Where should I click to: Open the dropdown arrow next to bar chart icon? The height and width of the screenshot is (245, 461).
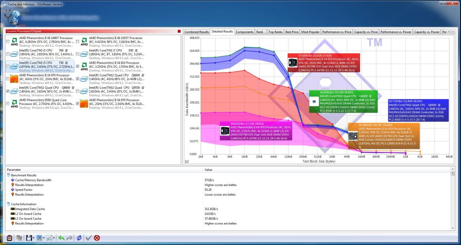[43, 238]
